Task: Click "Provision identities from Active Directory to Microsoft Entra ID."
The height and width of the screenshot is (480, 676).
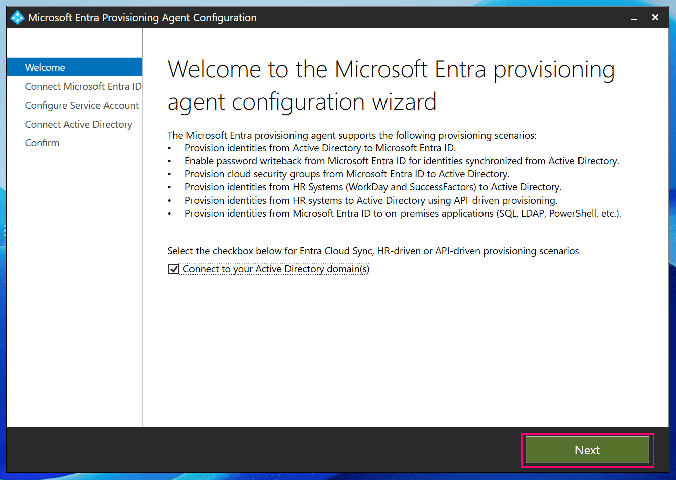Action: (x=320, y=148)
